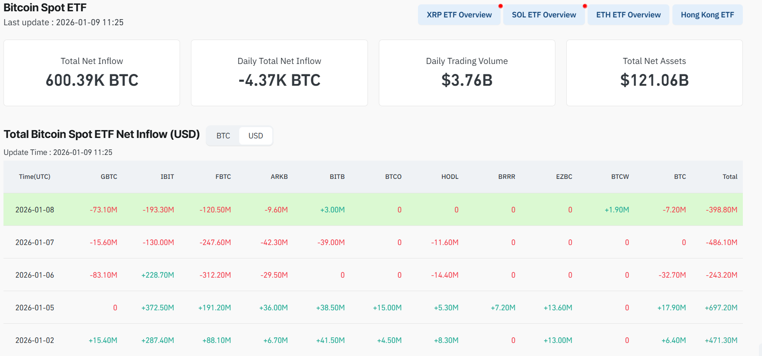Click the Daily Trading Volume card

[467, 73]
